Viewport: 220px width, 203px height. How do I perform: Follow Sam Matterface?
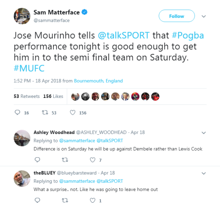tap(177, 16)
